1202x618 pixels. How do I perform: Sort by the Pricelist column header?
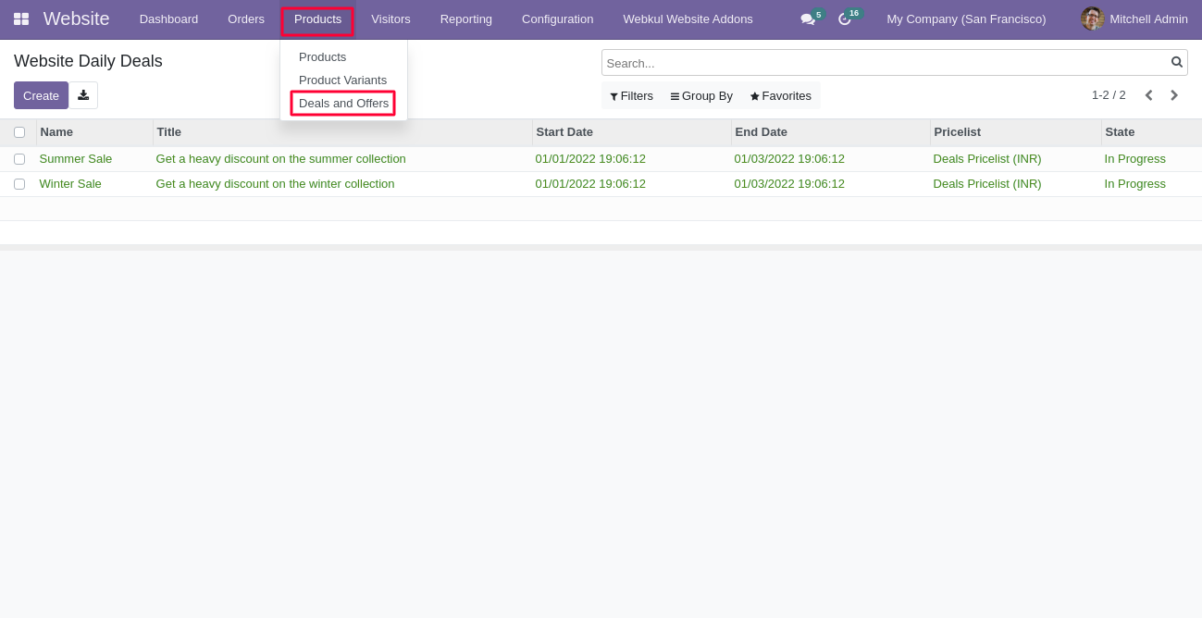coord(1016,132)
